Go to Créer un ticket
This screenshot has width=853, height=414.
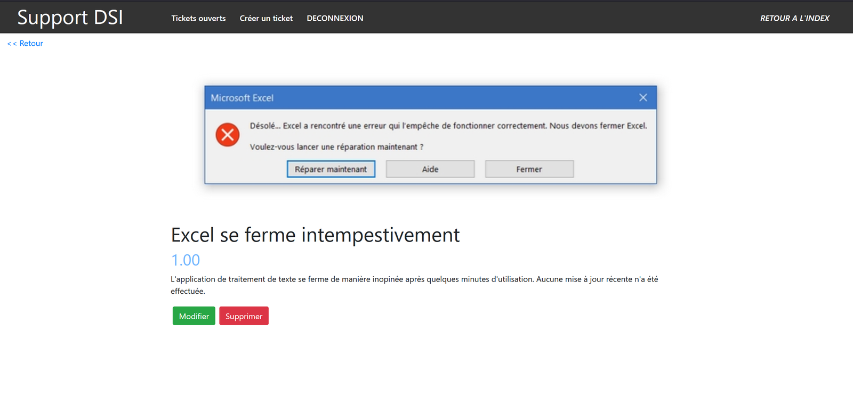coord(266,18)
